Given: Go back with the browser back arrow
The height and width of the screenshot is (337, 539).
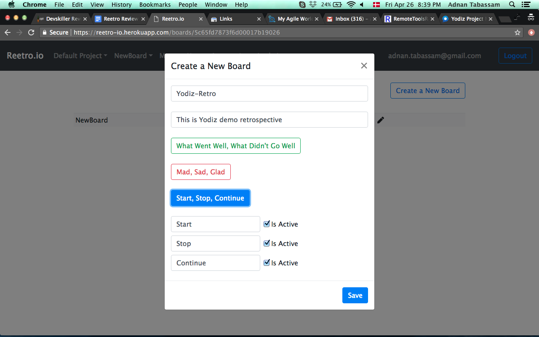Looking at the screenshot, I should click(8, 32).
